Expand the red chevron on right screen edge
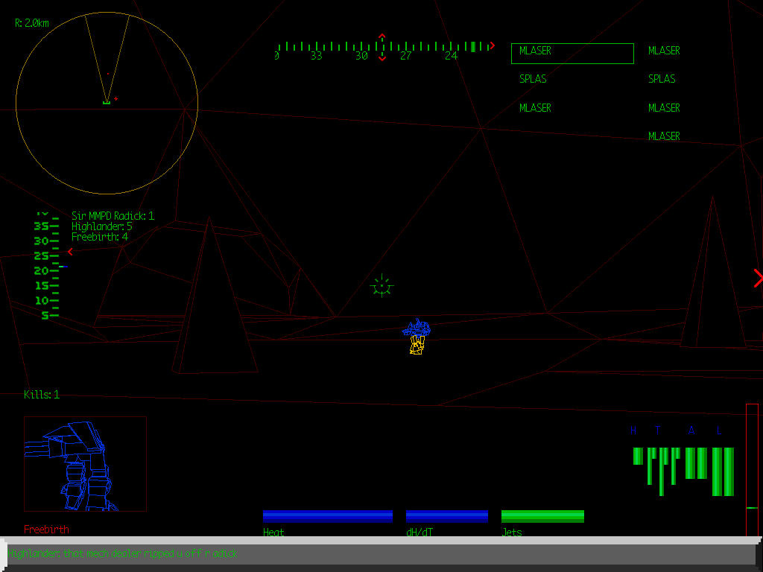Viewport: 763px width, 572px height. 757,279
